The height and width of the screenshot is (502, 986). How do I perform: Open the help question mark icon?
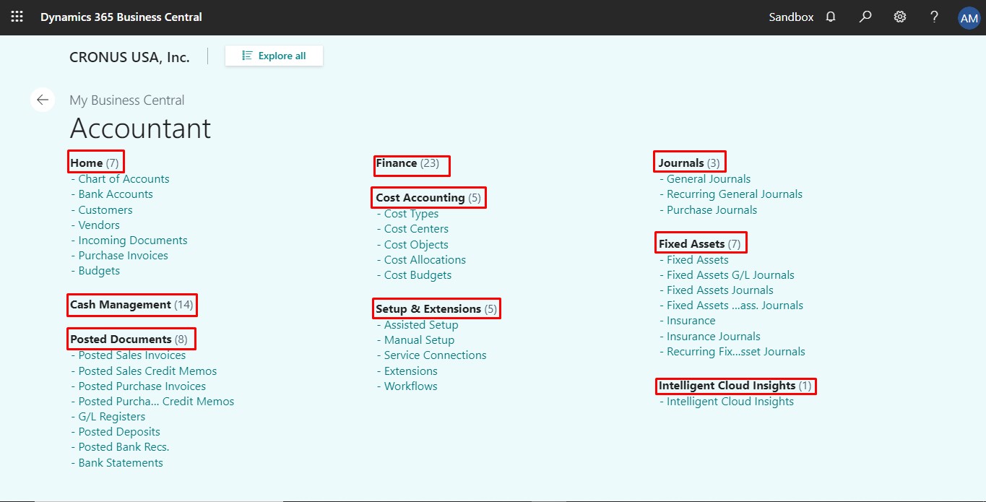tap(934, 17)
